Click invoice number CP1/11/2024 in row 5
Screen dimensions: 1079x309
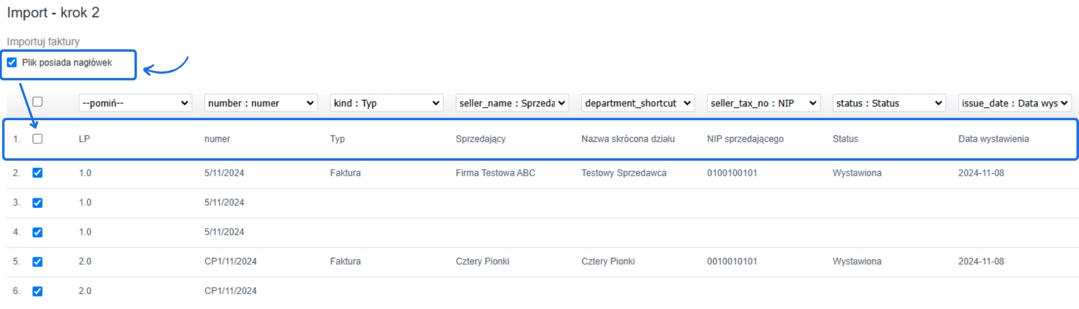pyautogui.click(x=230, y=261)
